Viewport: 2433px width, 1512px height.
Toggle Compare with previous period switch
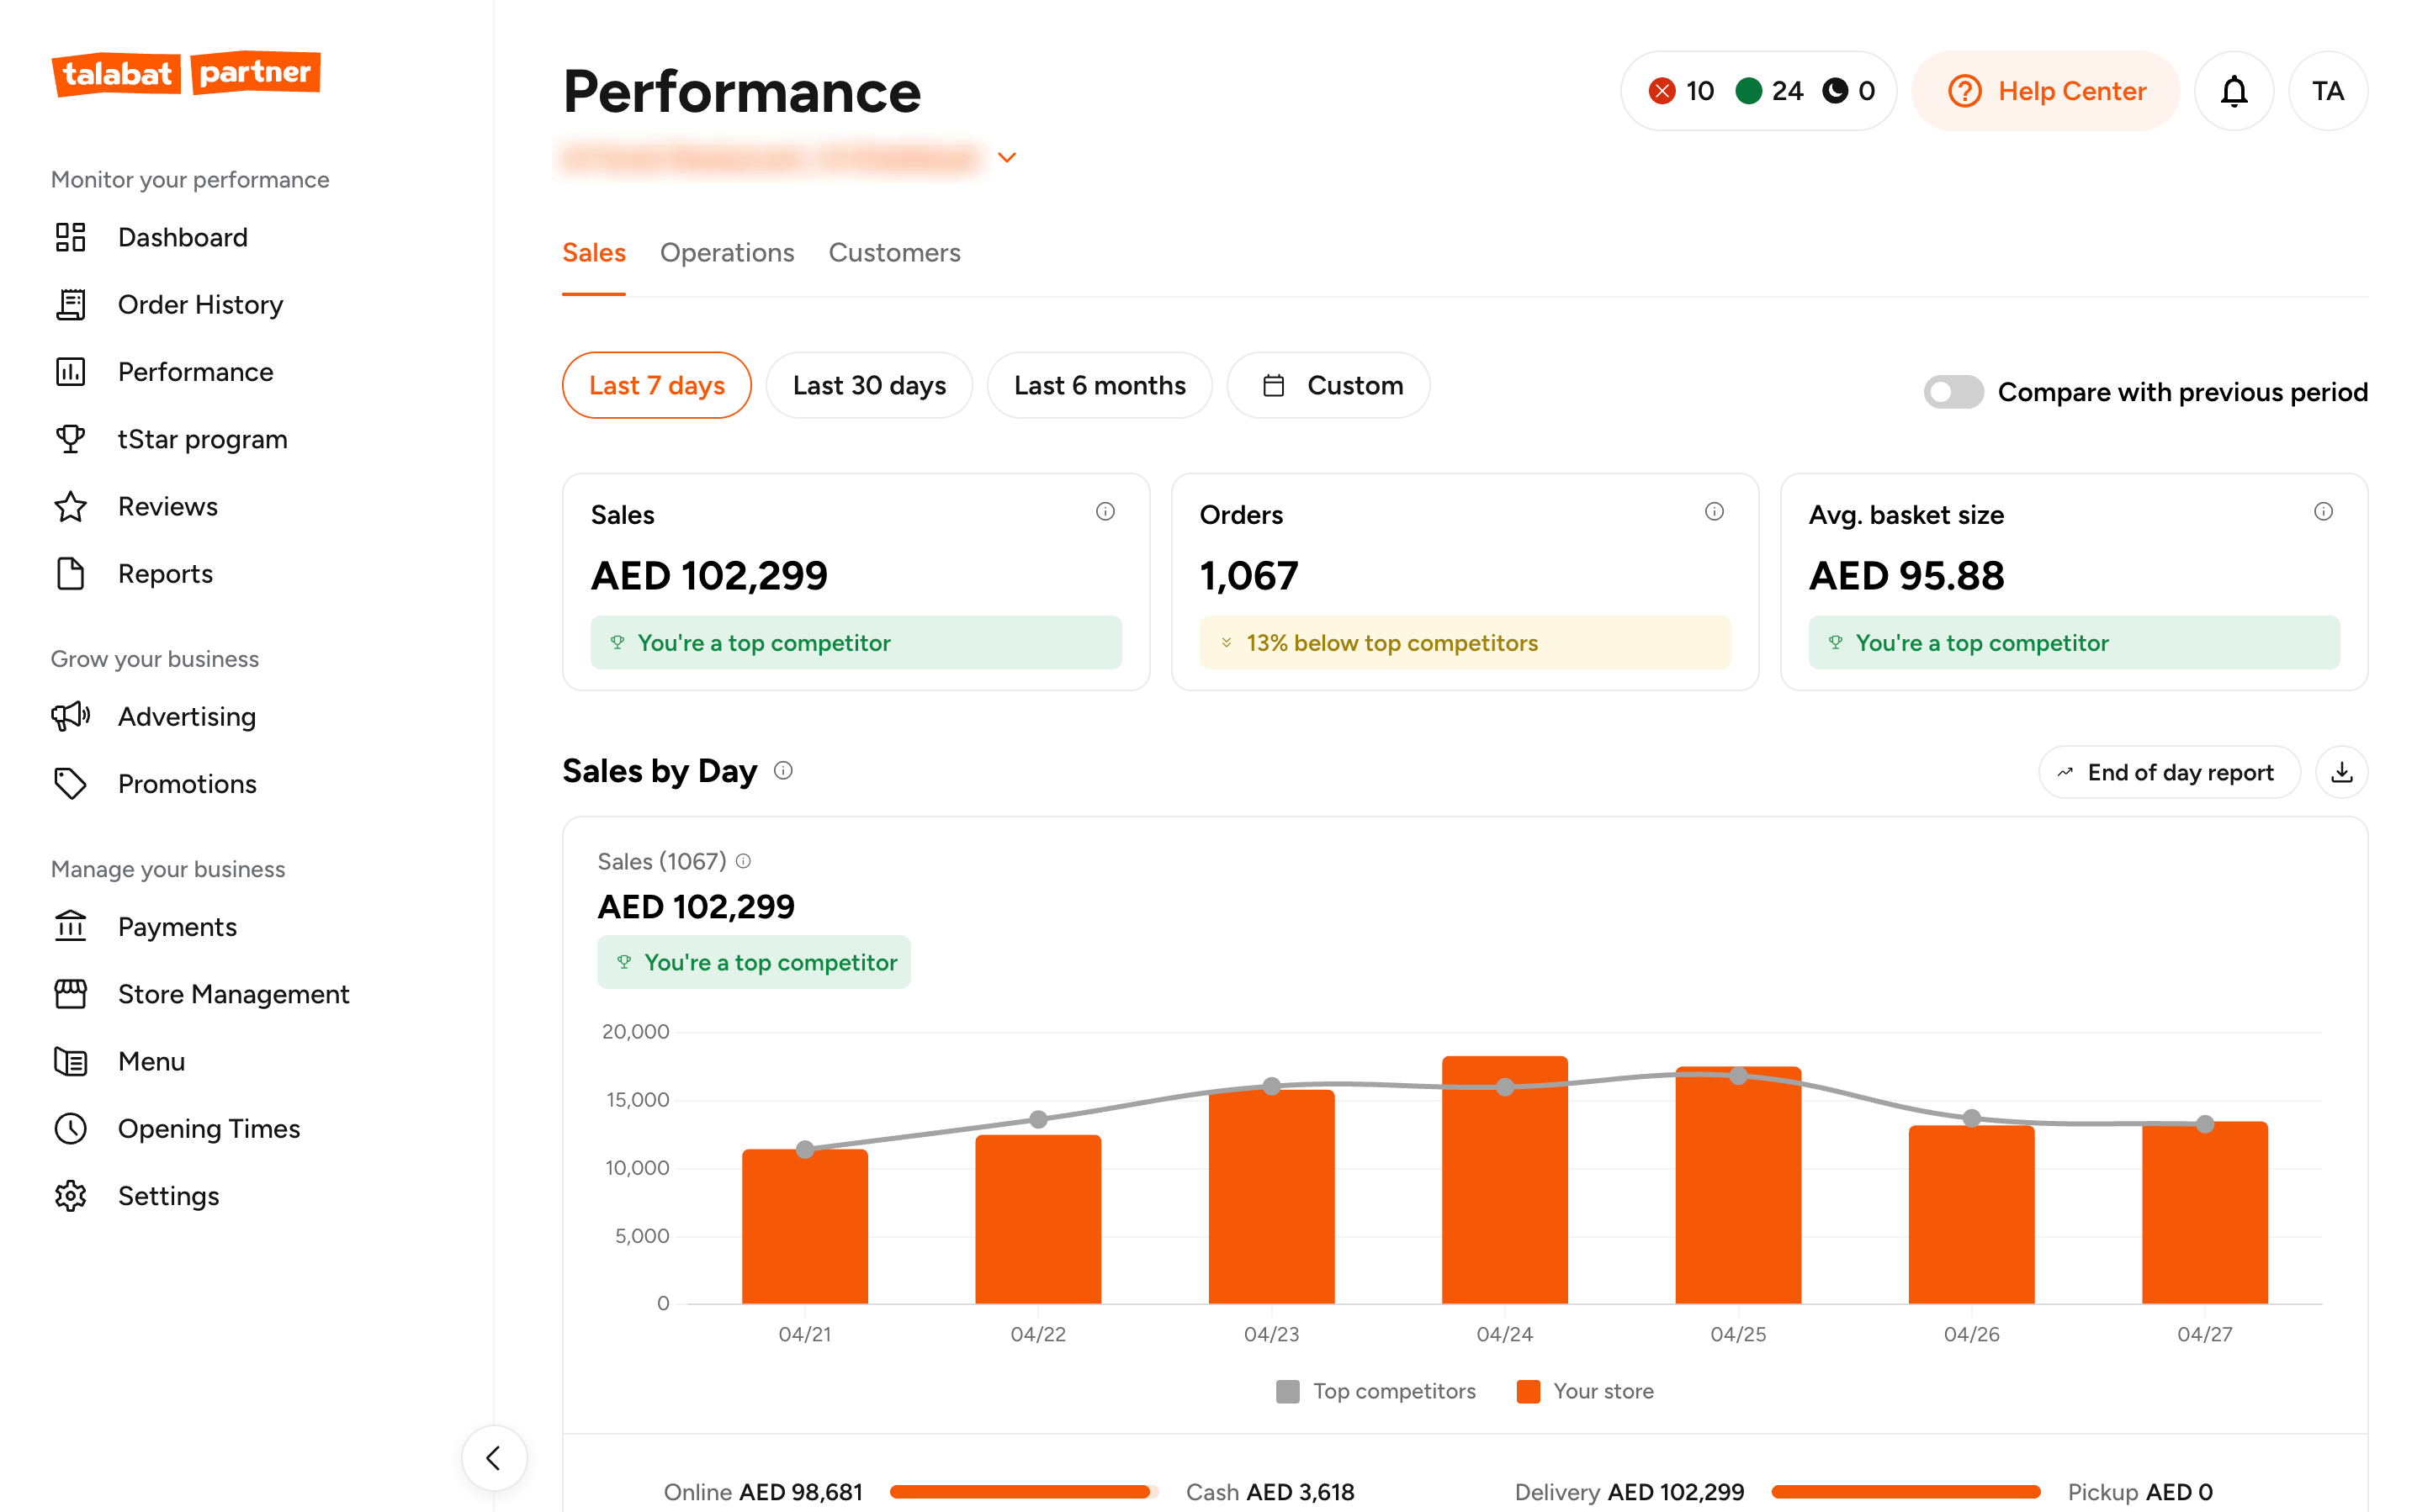click(1953, 392)
